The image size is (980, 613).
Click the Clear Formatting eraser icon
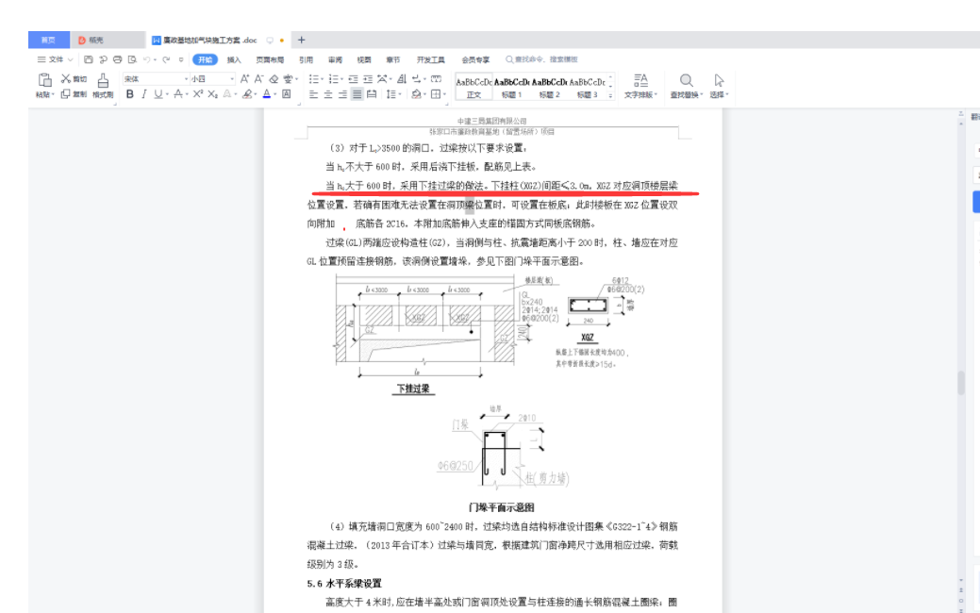[274, 78]
